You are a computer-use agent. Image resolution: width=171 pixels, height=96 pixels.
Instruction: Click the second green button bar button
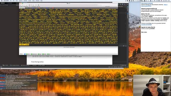34,54
